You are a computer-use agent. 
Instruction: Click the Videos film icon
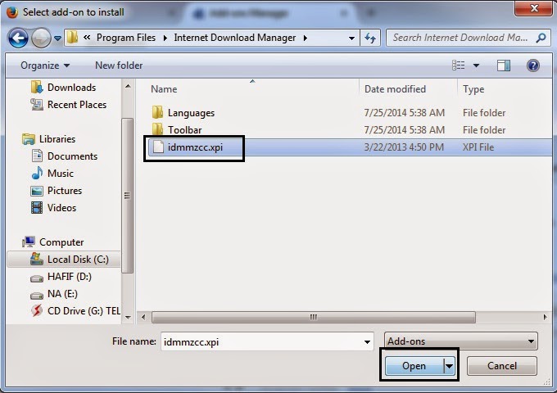tap(37, 208)
